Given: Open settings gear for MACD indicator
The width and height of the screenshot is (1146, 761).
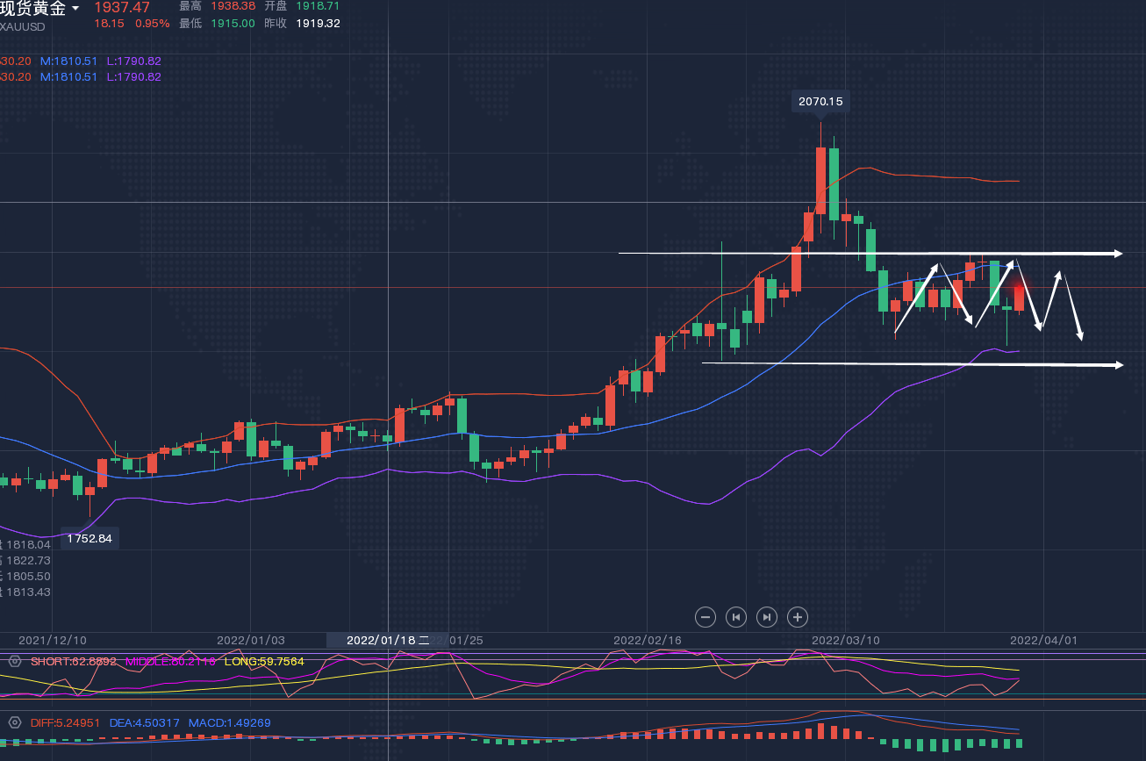Looking at the screenshot, I should click(14, 722).
